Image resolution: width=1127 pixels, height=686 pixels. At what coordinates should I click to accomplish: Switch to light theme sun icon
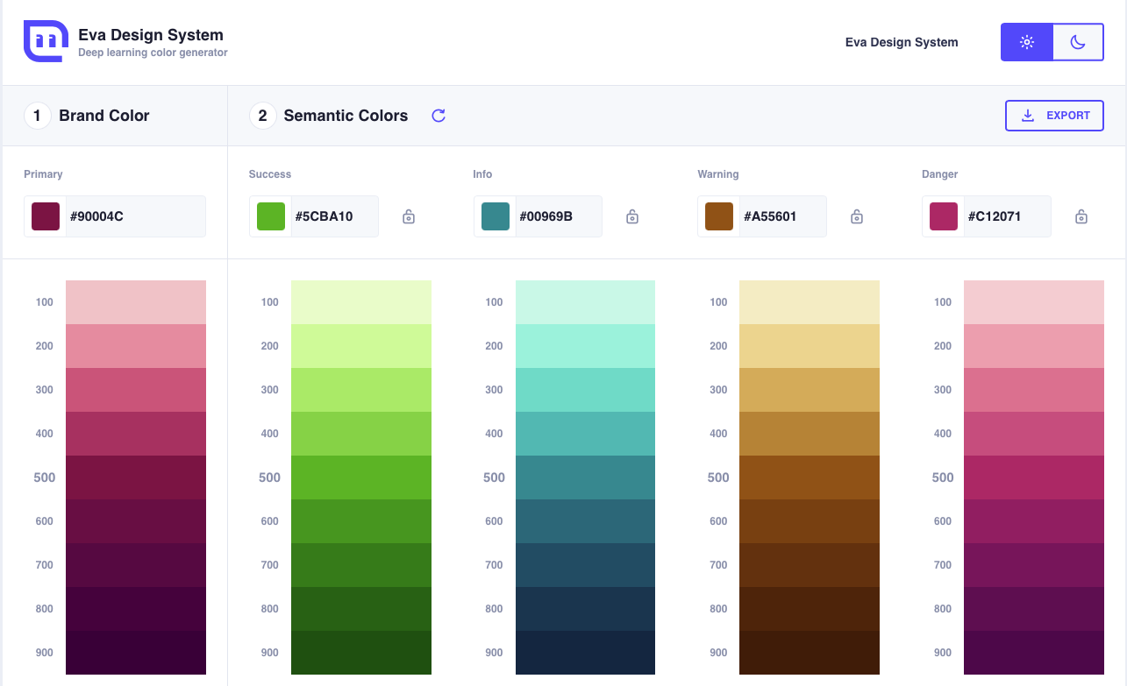tap(1027, 42)
